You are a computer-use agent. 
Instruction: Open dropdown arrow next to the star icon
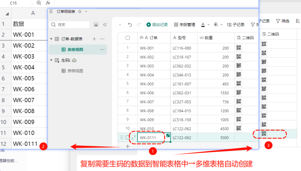pos(86,11)
